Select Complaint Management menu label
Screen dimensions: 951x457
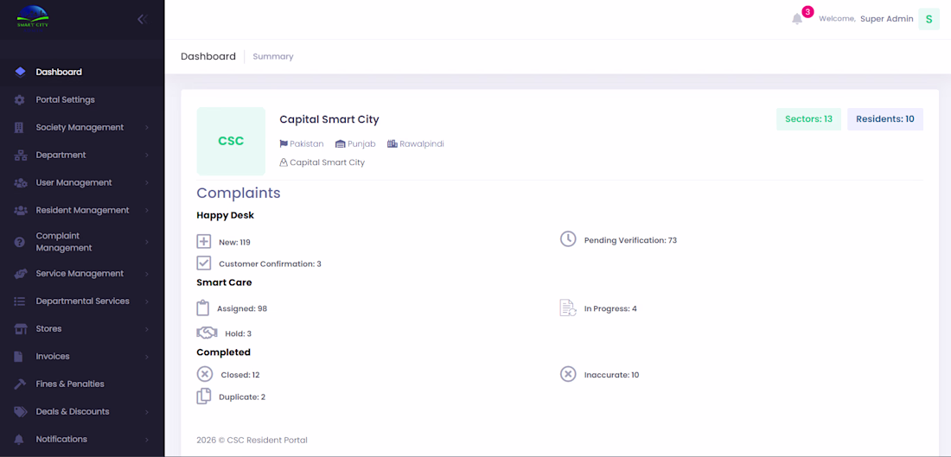click(x=64, y=242)
